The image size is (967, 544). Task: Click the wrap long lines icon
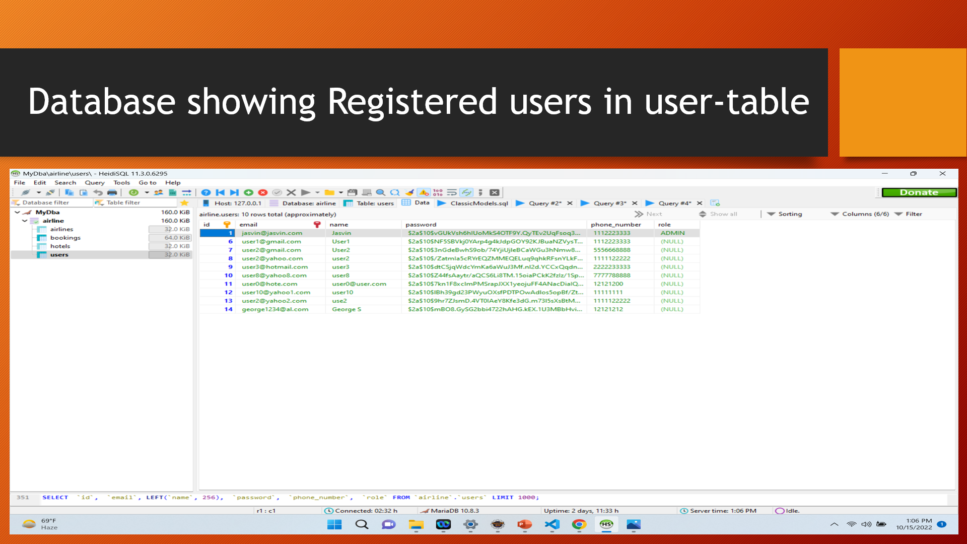click(452, 192)
